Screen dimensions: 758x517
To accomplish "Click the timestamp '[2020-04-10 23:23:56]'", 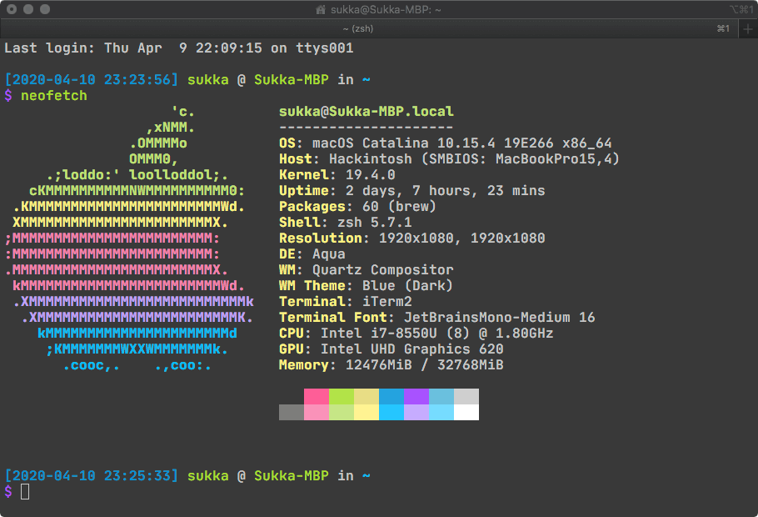I will (92, 79).
